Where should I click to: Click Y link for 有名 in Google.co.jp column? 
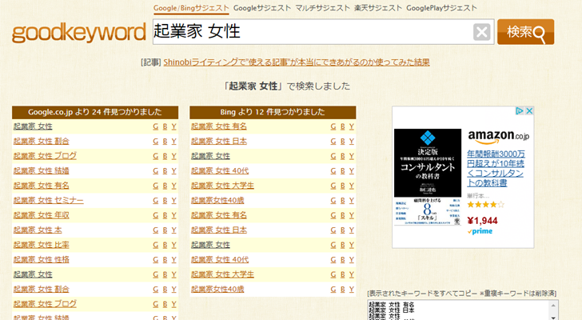173,186
